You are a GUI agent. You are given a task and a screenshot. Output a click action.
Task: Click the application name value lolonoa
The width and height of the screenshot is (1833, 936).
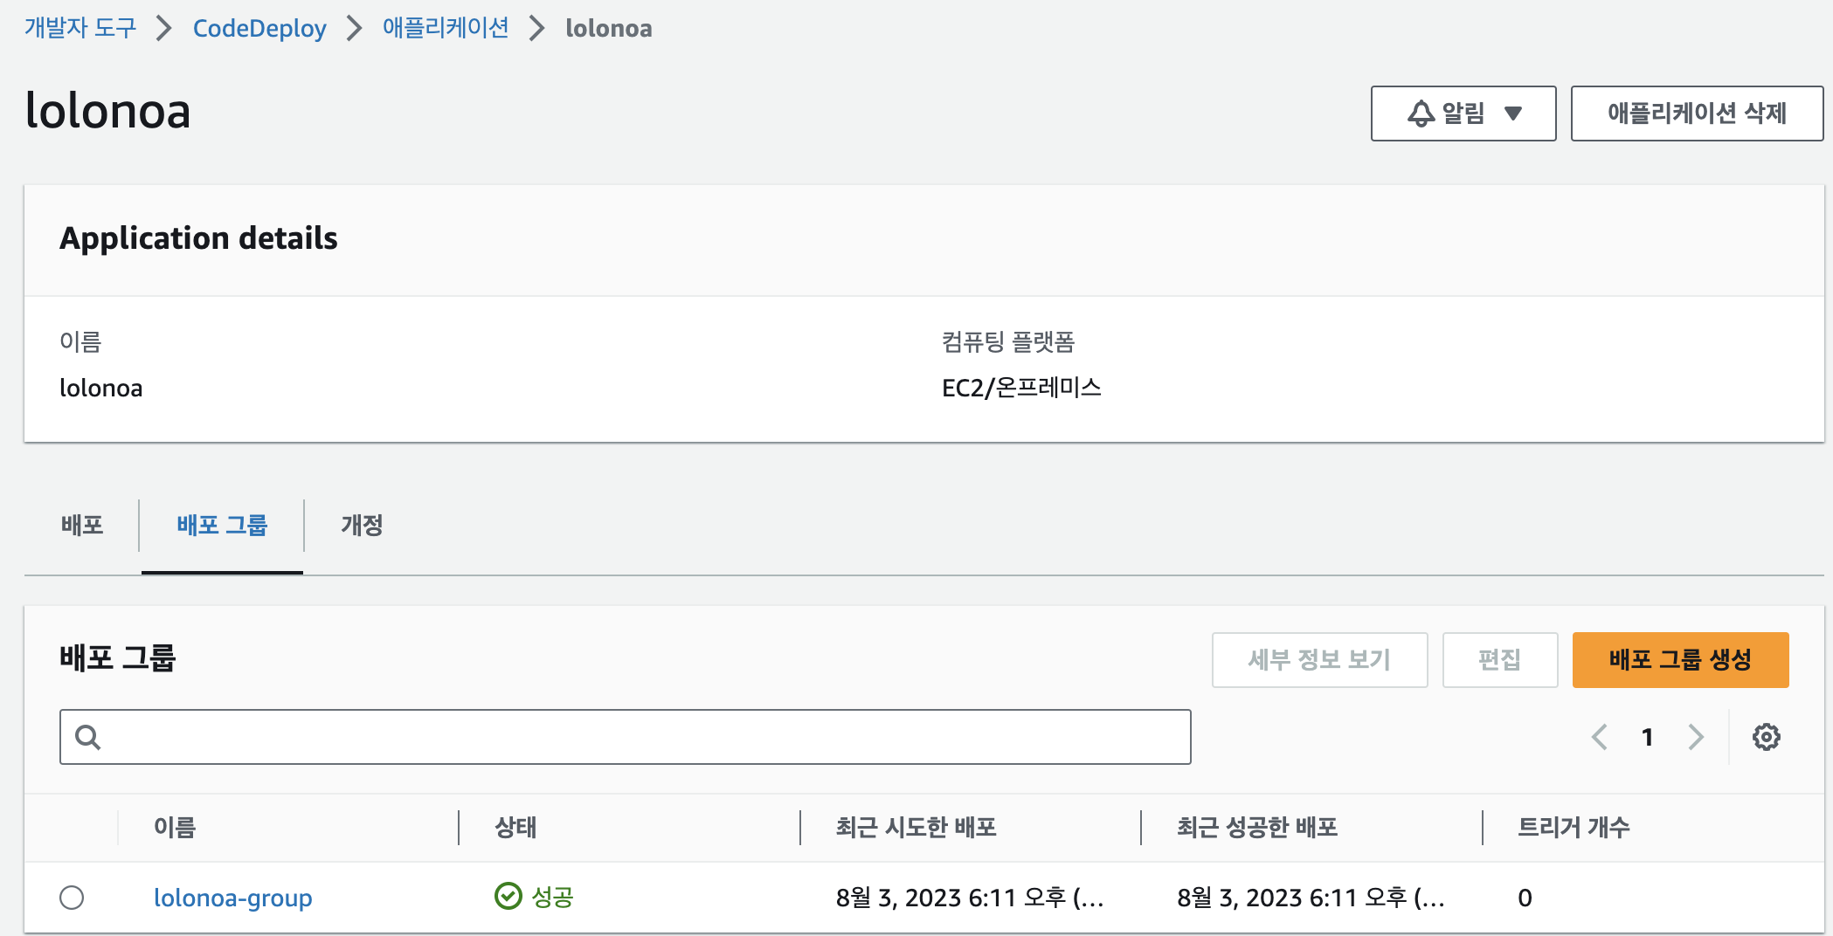coord(100,388)
